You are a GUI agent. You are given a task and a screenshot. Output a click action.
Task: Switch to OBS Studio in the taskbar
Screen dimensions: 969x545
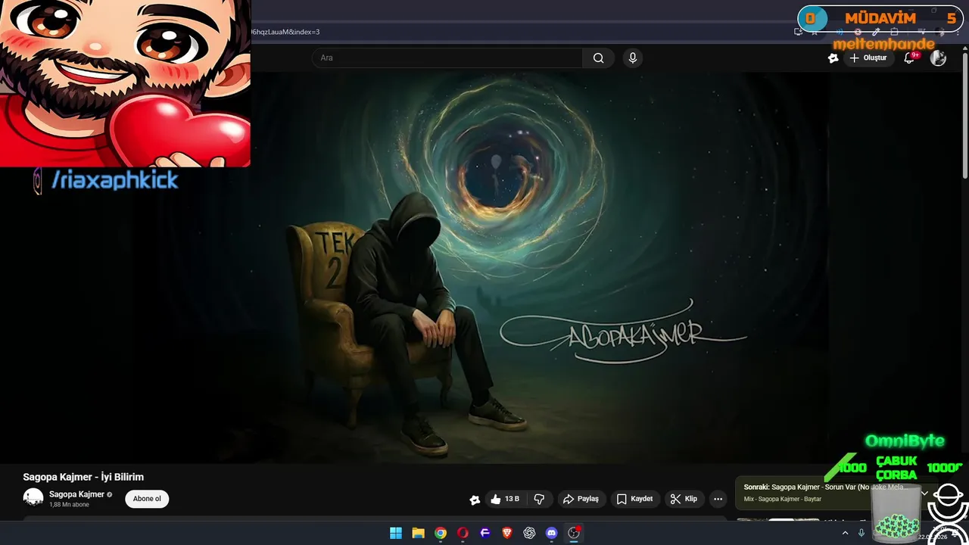(x=574, y=533)
